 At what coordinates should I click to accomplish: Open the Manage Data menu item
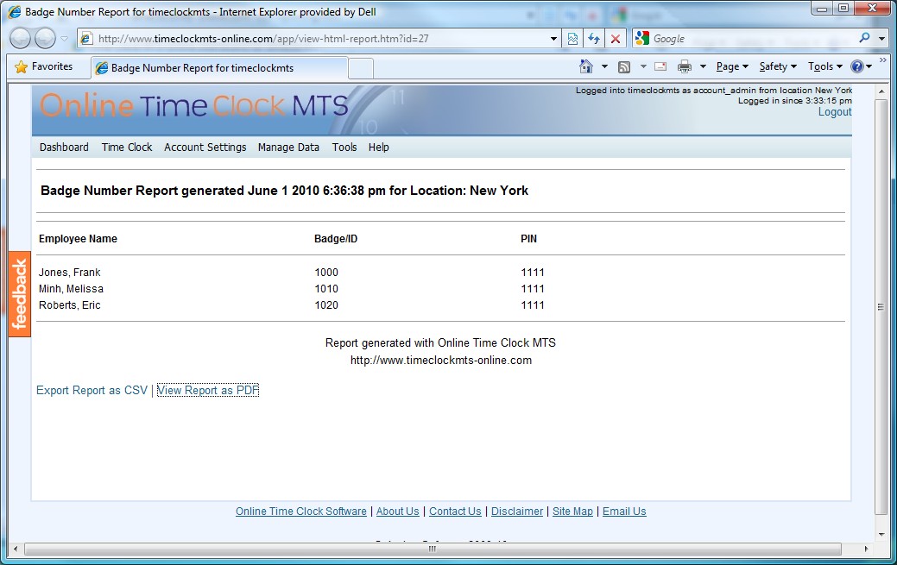[288, 148]
